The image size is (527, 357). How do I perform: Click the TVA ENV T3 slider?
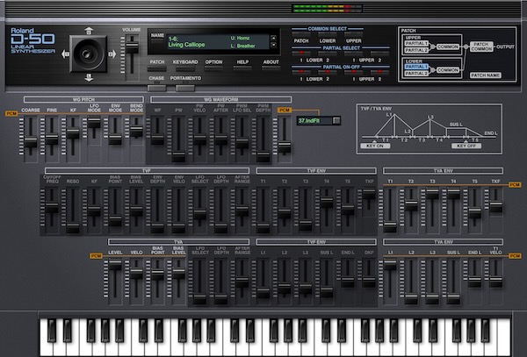point(432,193)
